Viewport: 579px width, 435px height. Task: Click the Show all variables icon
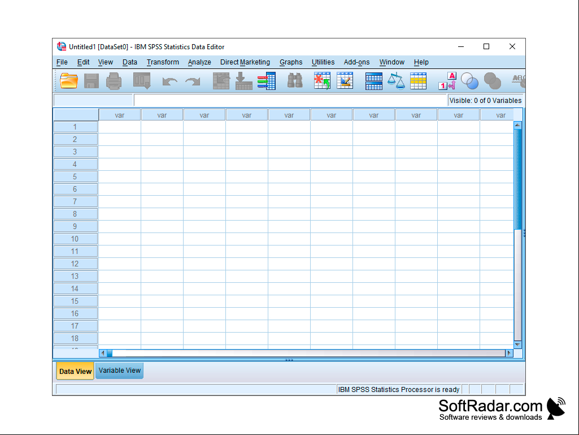click(492, 81)
